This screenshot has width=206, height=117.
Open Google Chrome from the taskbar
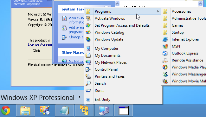[6, 110]
